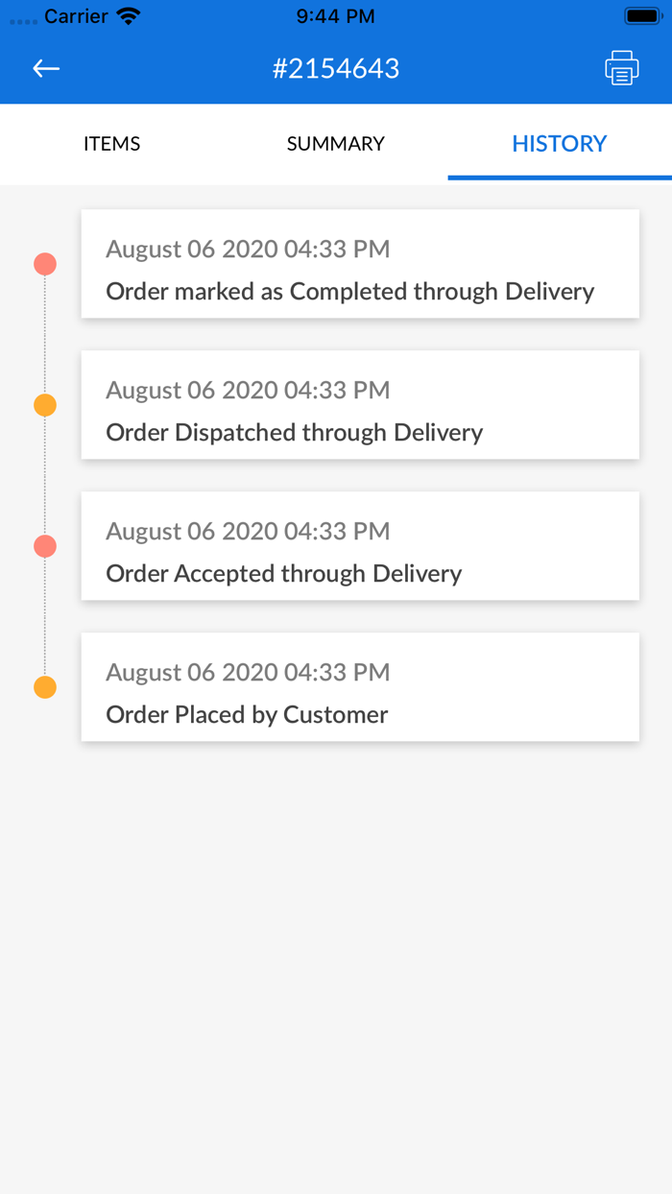The width and height of the screenshot is (672, 1194).
Task: Open the SUMMARY tab
Action: [335, 143]
